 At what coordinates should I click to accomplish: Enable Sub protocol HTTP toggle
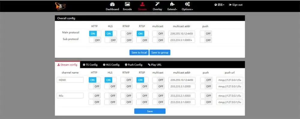point(95,40)
